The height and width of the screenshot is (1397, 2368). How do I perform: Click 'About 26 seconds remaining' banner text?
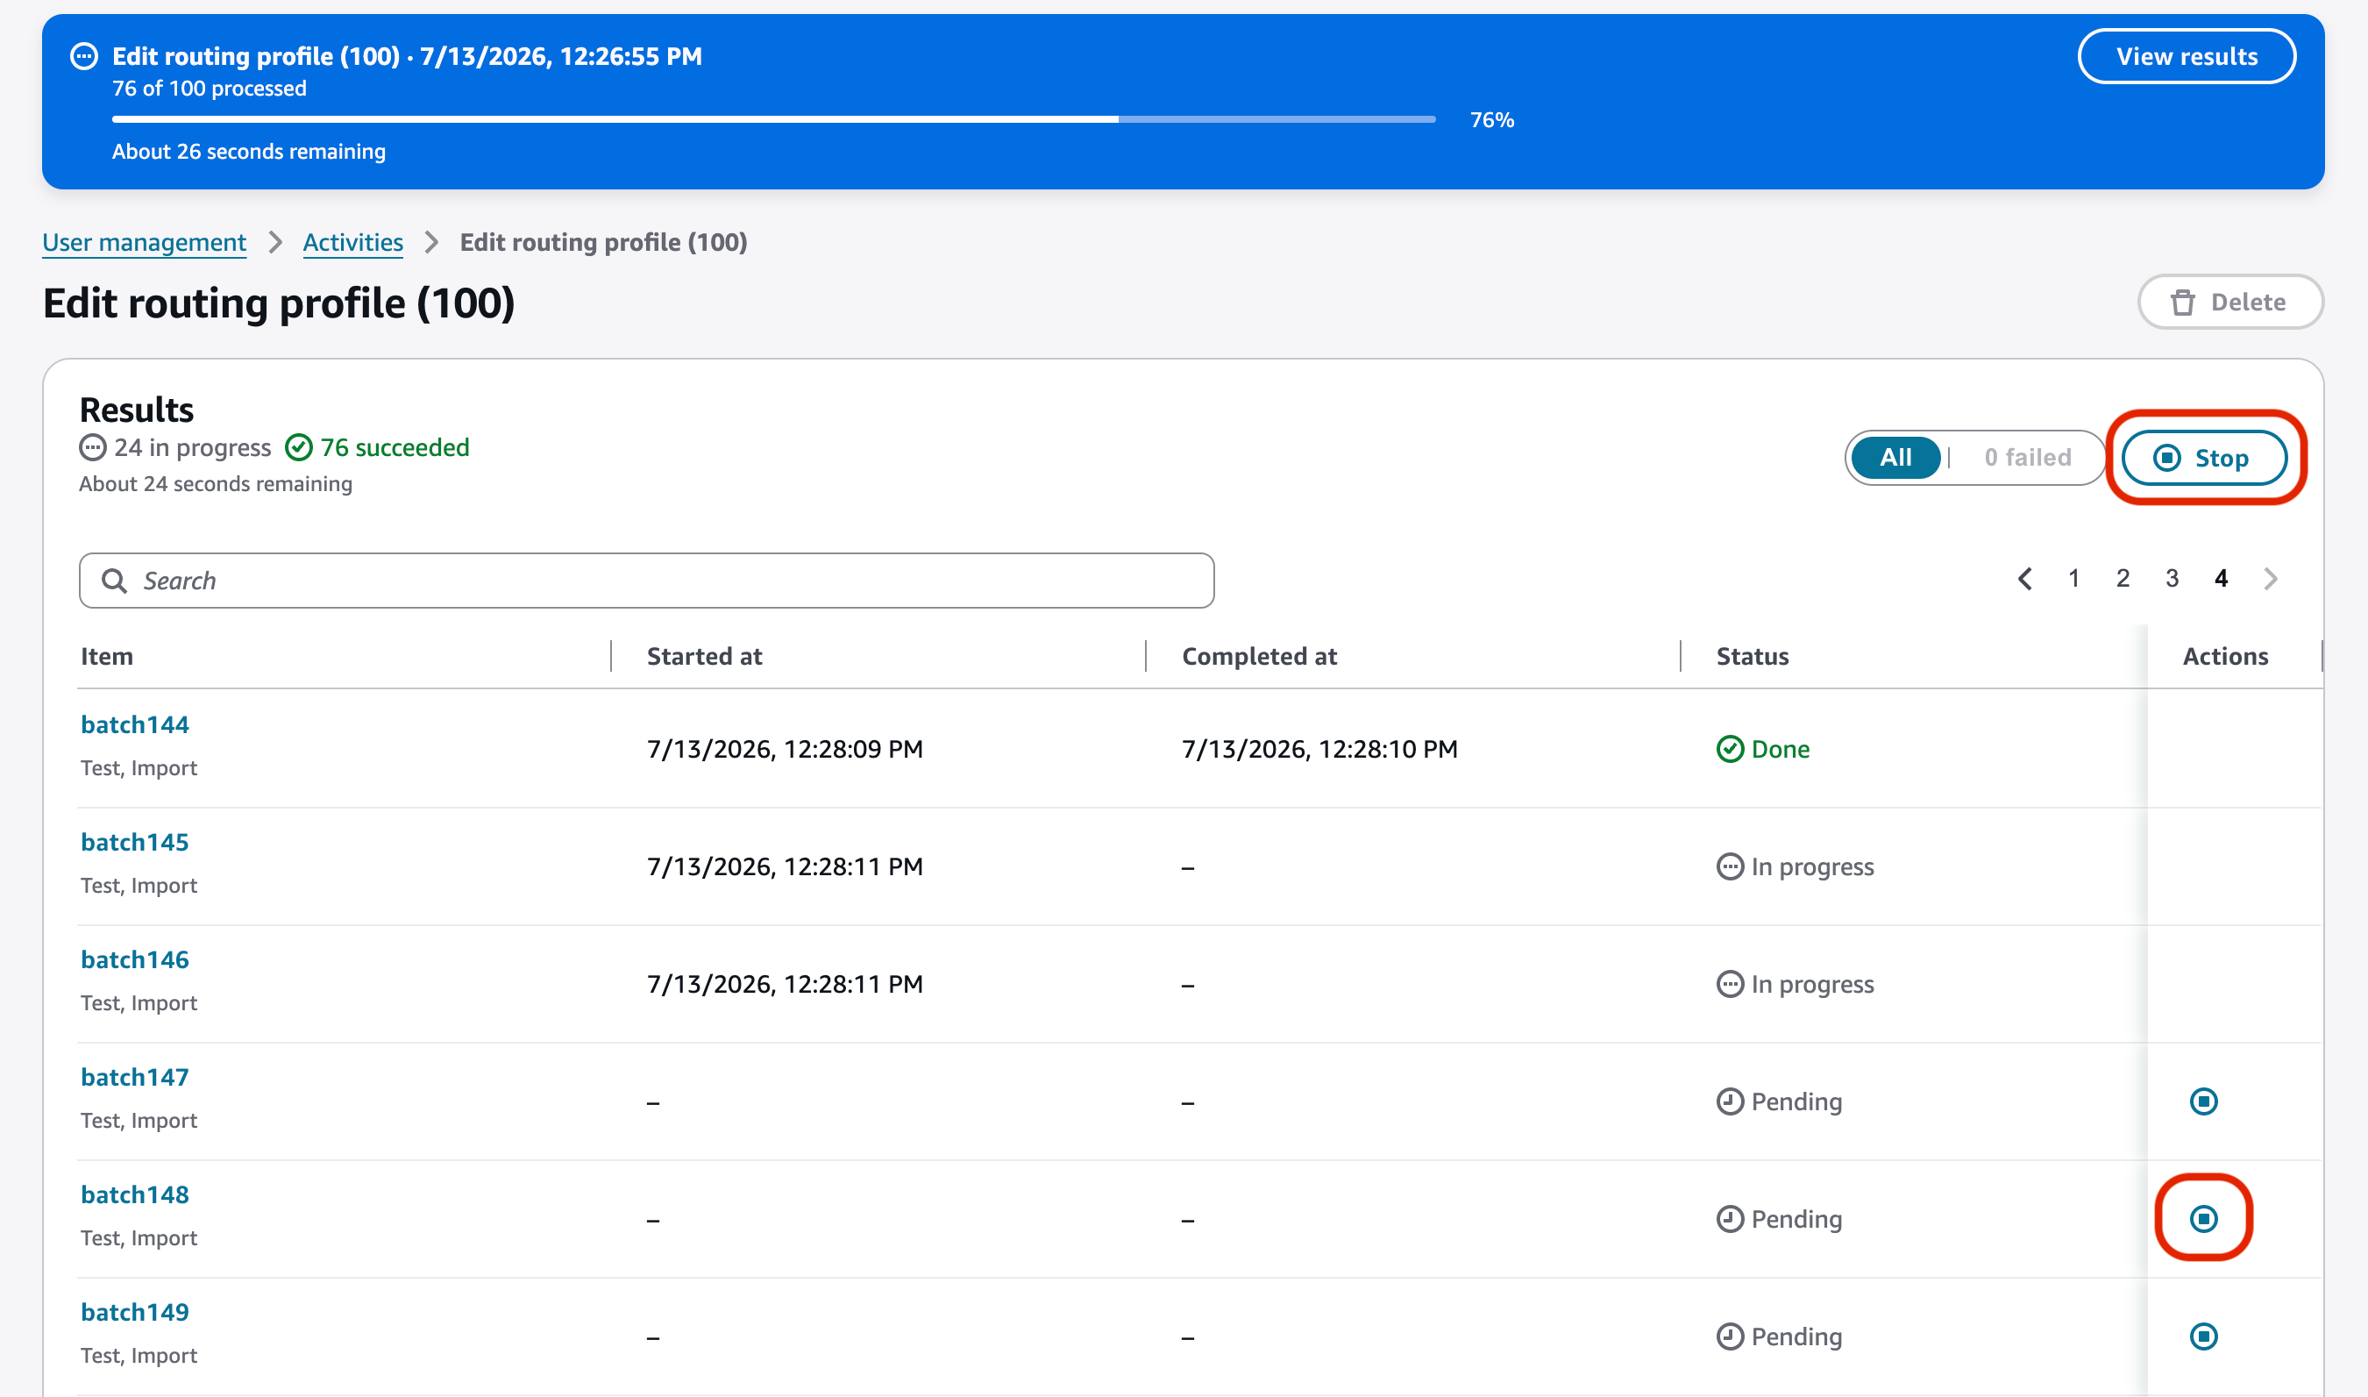coord(249,152)
